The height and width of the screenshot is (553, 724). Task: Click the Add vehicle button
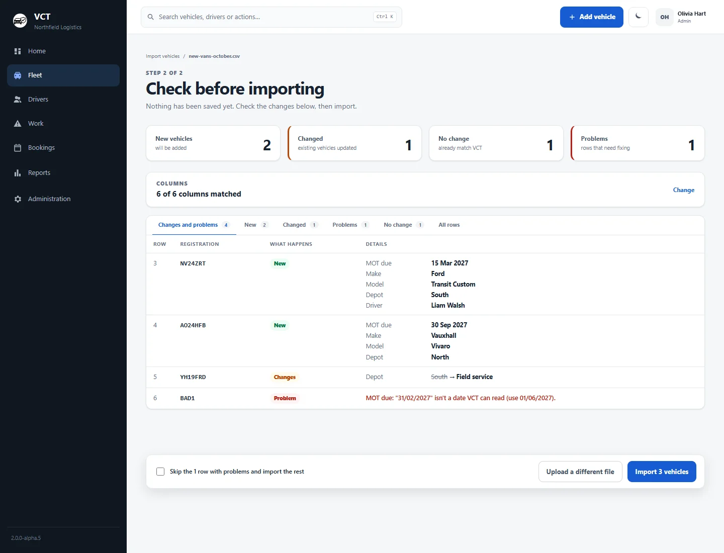coord(592,17)
